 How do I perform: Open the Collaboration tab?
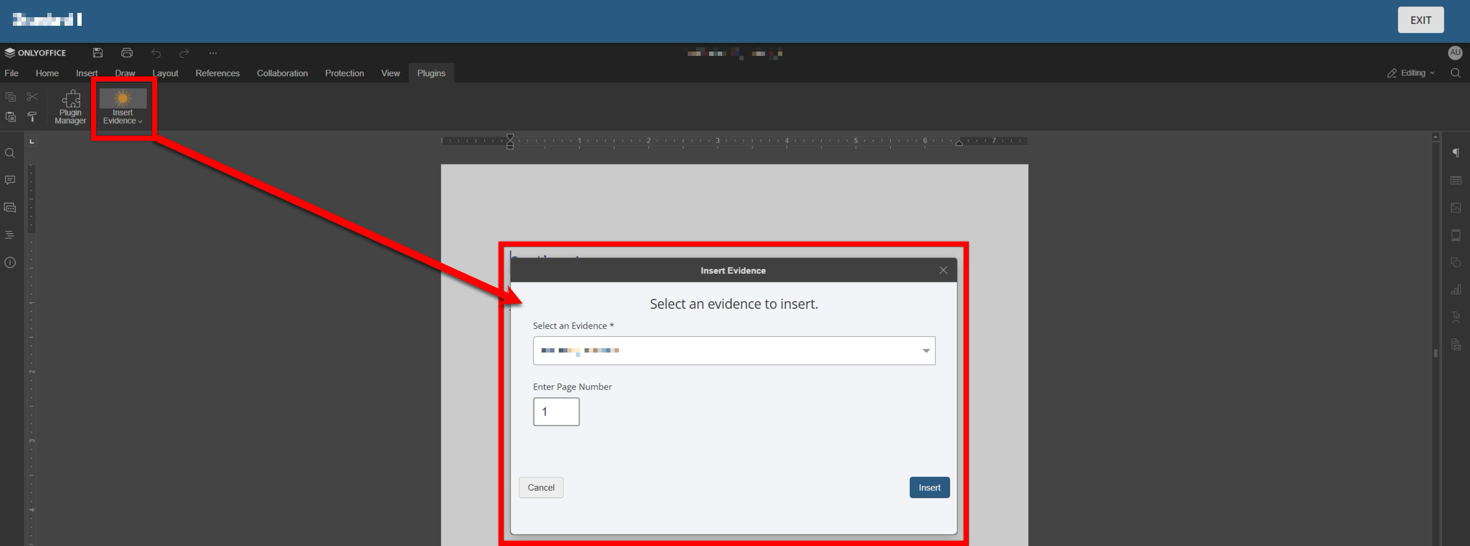282,73
